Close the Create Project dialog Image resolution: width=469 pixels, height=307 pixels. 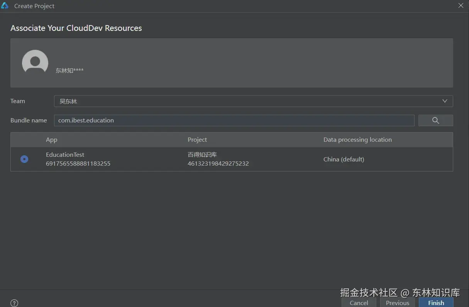point(461,5)
